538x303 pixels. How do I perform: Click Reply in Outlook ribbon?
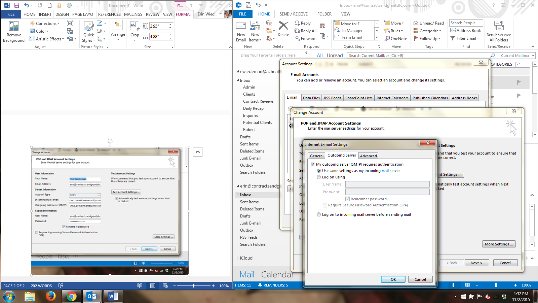[303, 23]
